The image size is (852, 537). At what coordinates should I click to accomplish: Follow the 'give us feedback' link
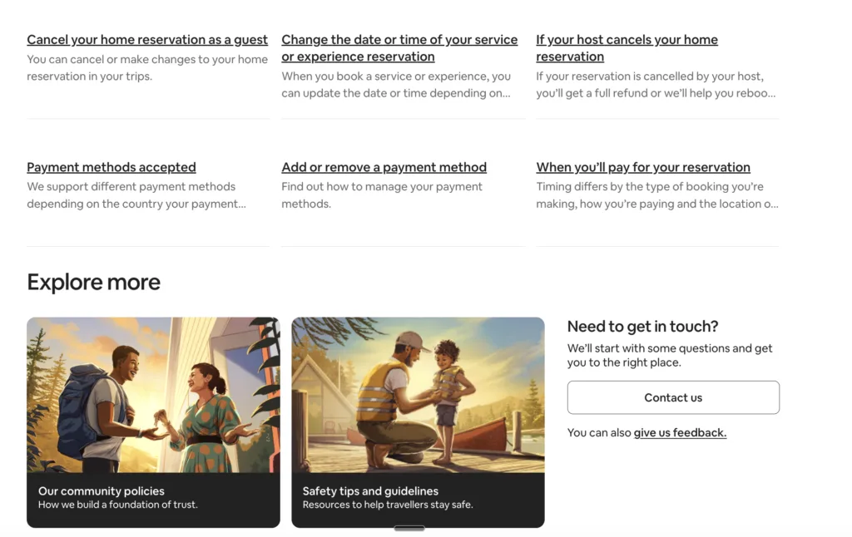[680, 433]
